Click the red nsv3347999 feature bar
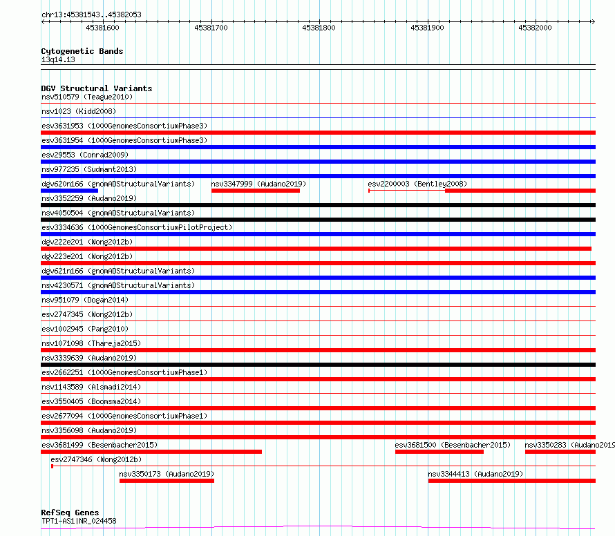 point(256,191)
